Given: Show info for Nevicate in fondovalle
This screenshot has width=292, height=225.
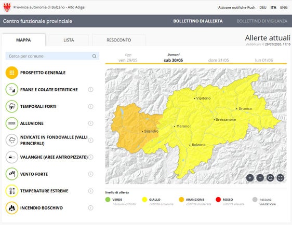Looking at the screenshot, I should tap(91, 140).
